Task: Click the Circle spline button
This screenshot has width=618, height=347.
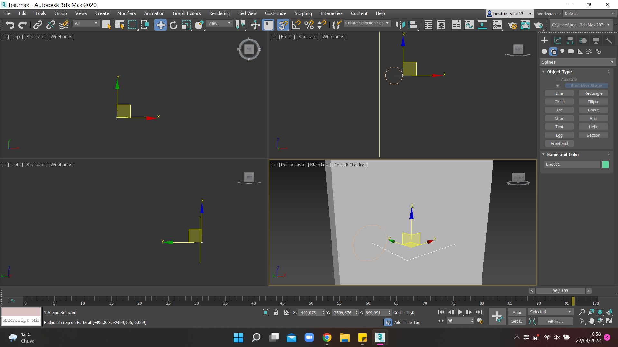Action: (559, 102)
